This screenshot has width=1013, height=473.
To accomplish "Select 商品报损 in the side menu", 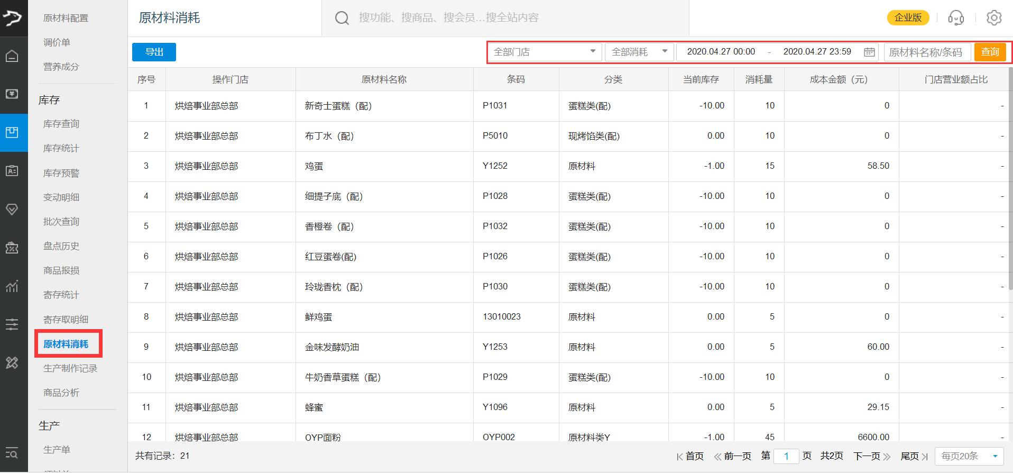I will point(61,270).
